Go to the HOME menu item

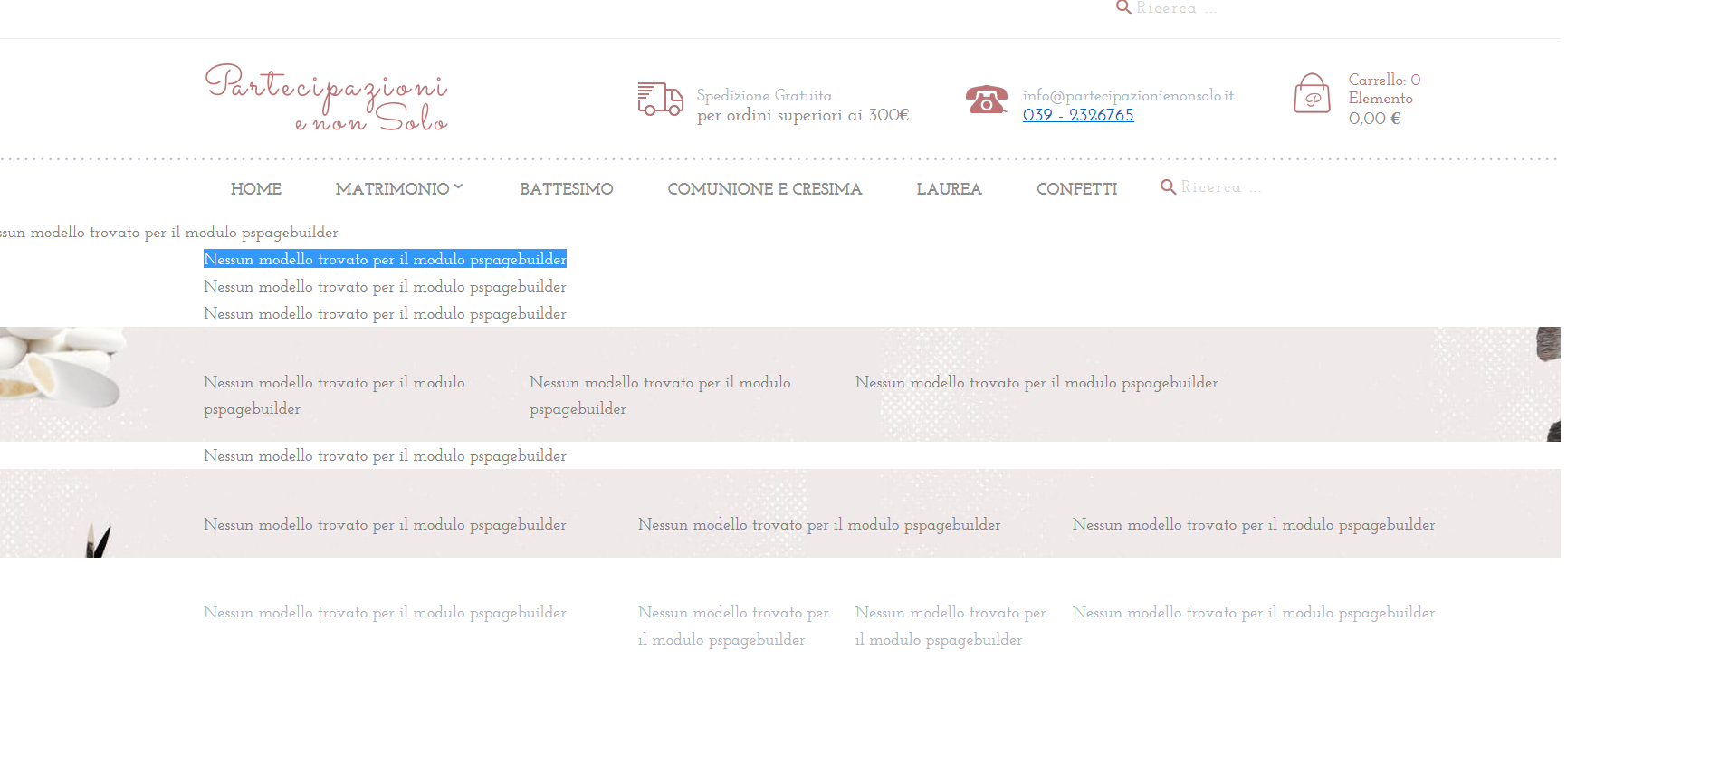coord(256,189)
